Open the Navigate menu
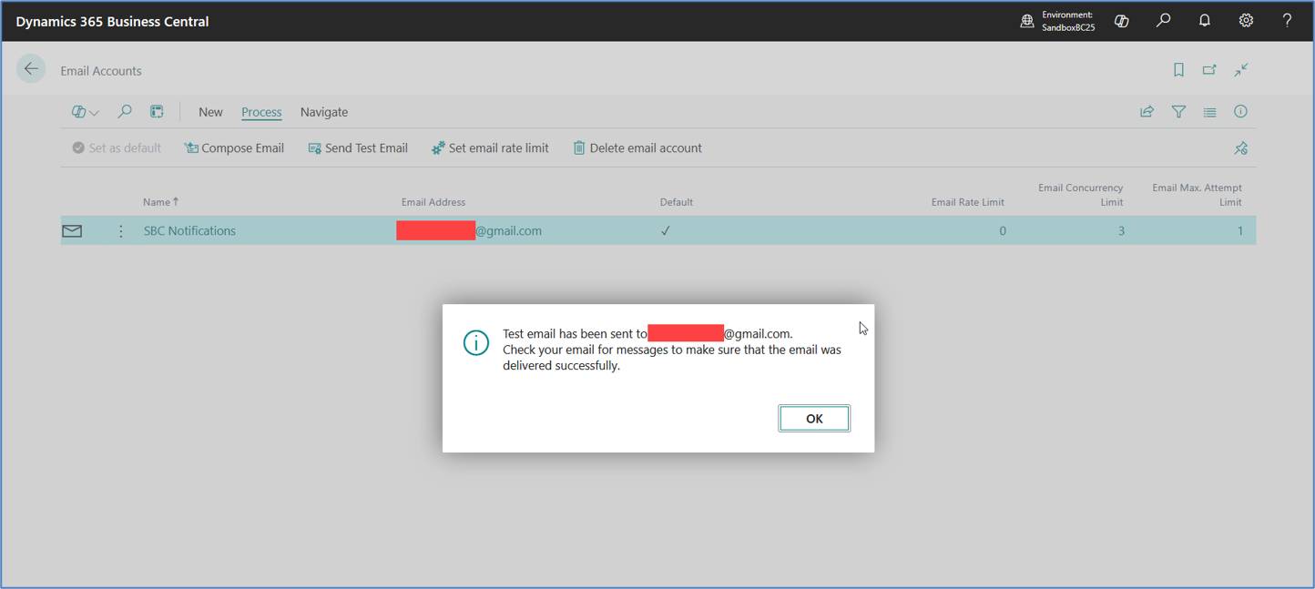The height and width of the screenshot is (589, 1315). [x=324, y=112]
